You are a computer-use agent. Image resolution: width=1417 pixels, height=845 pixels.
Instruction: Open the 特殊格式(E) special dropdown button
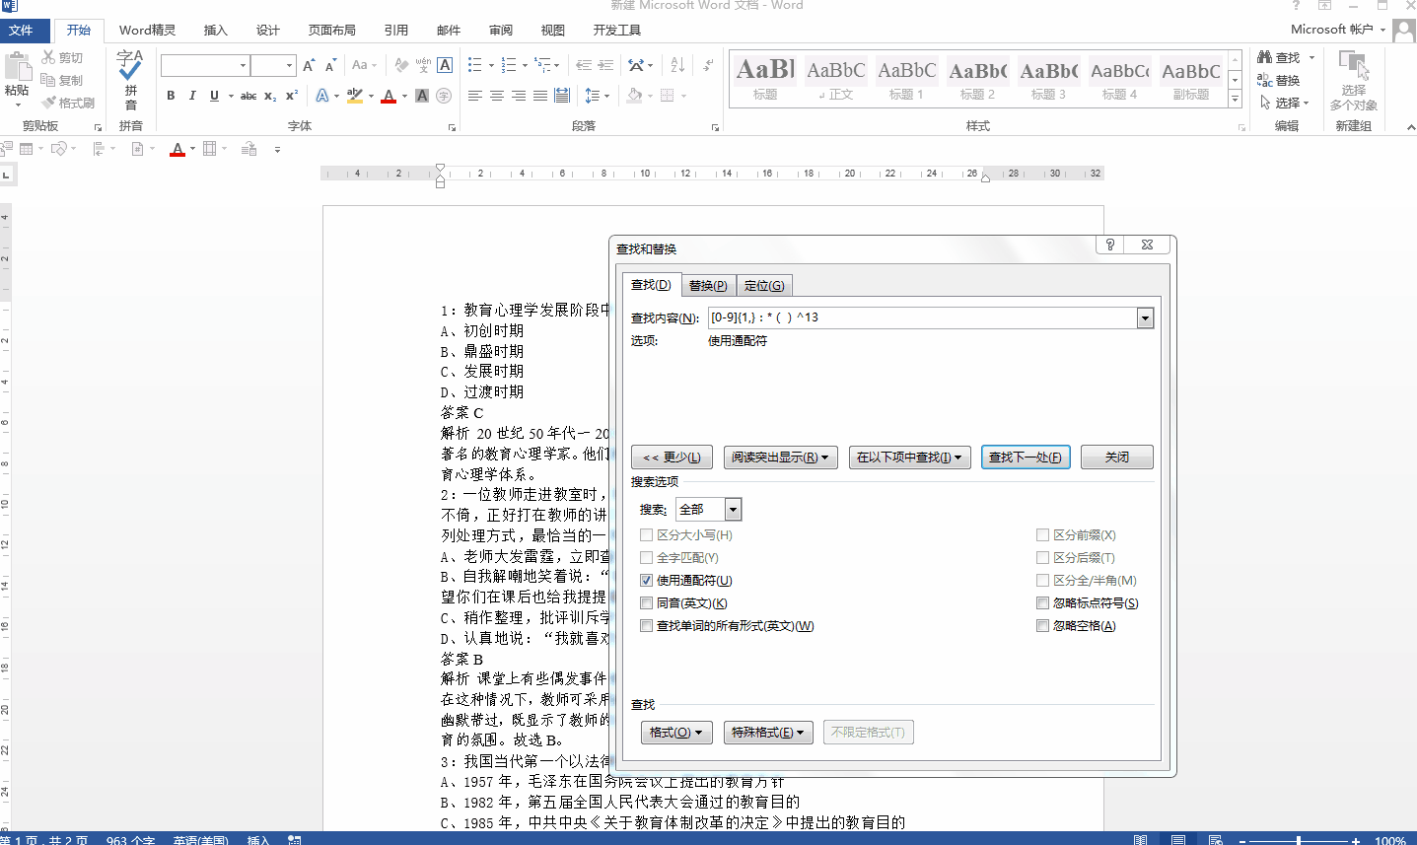(768, 733)
